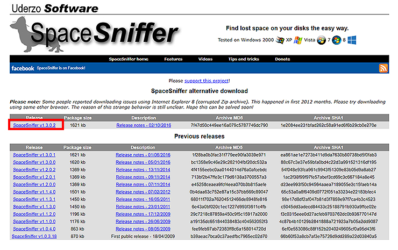Click the '863 kb' package size cell

tap(77, 229)
